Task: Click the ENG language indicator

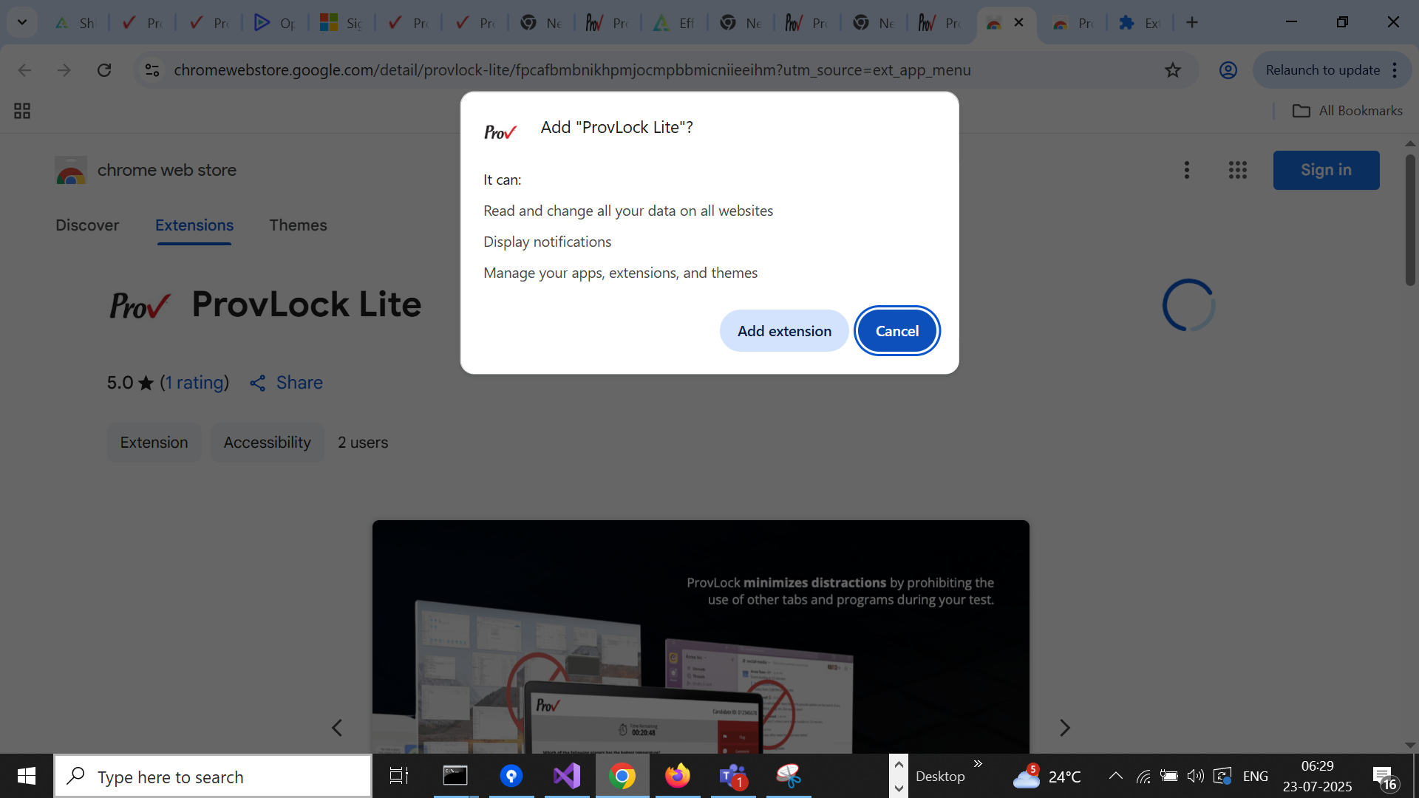Action: [1256, 776]
